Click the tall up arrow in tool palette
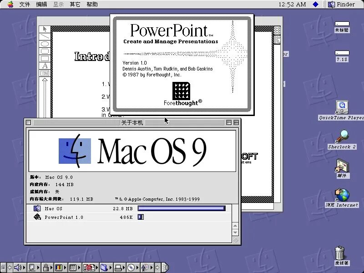The width and height of the screenshot is (364, 273). pos(45,97)
